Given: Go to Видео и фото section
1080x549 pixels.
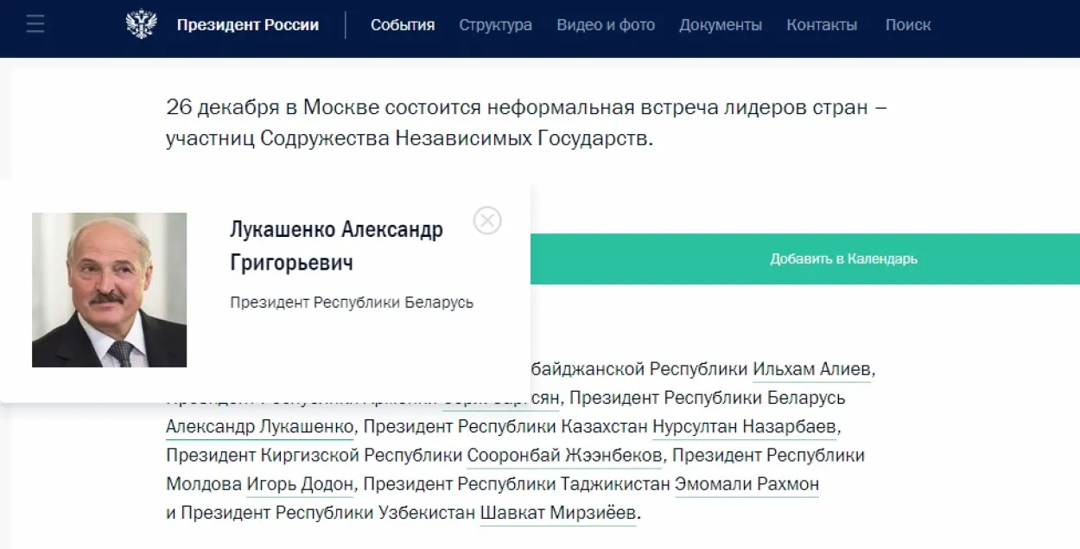Looking at the screenshot, I should 606,25.
